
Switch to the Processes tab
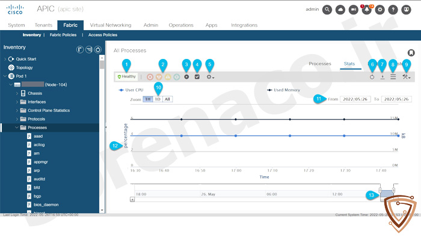(x=320, y=64)
